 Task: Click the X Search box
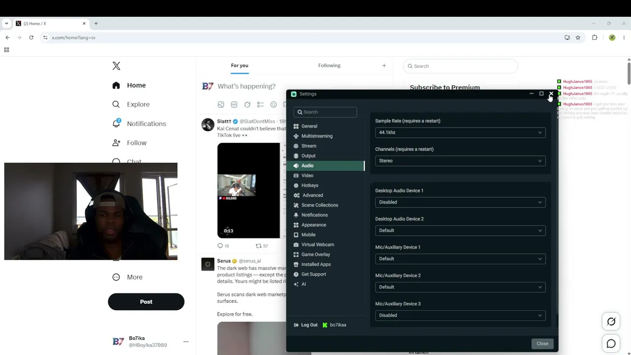460,66
